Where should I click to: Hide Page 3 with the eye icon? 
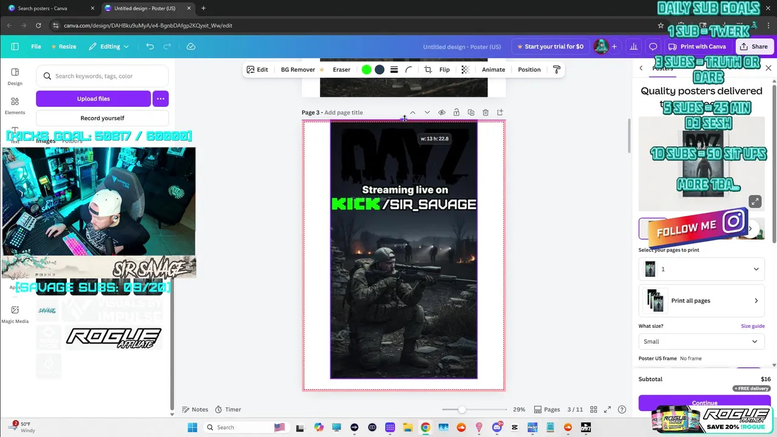[442, 112]
